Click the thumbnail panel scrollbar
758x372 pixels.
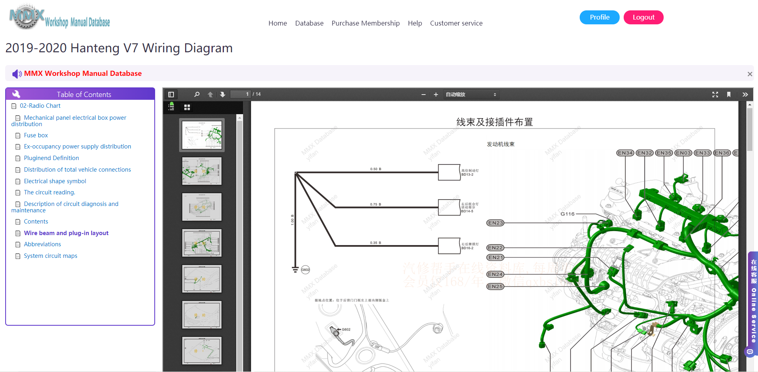tap(240, 243)
